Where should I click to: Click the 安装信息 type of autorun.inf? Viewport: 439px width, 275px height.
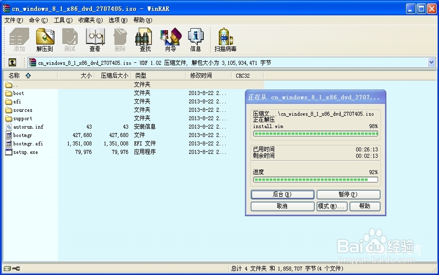tap(145, 126)
